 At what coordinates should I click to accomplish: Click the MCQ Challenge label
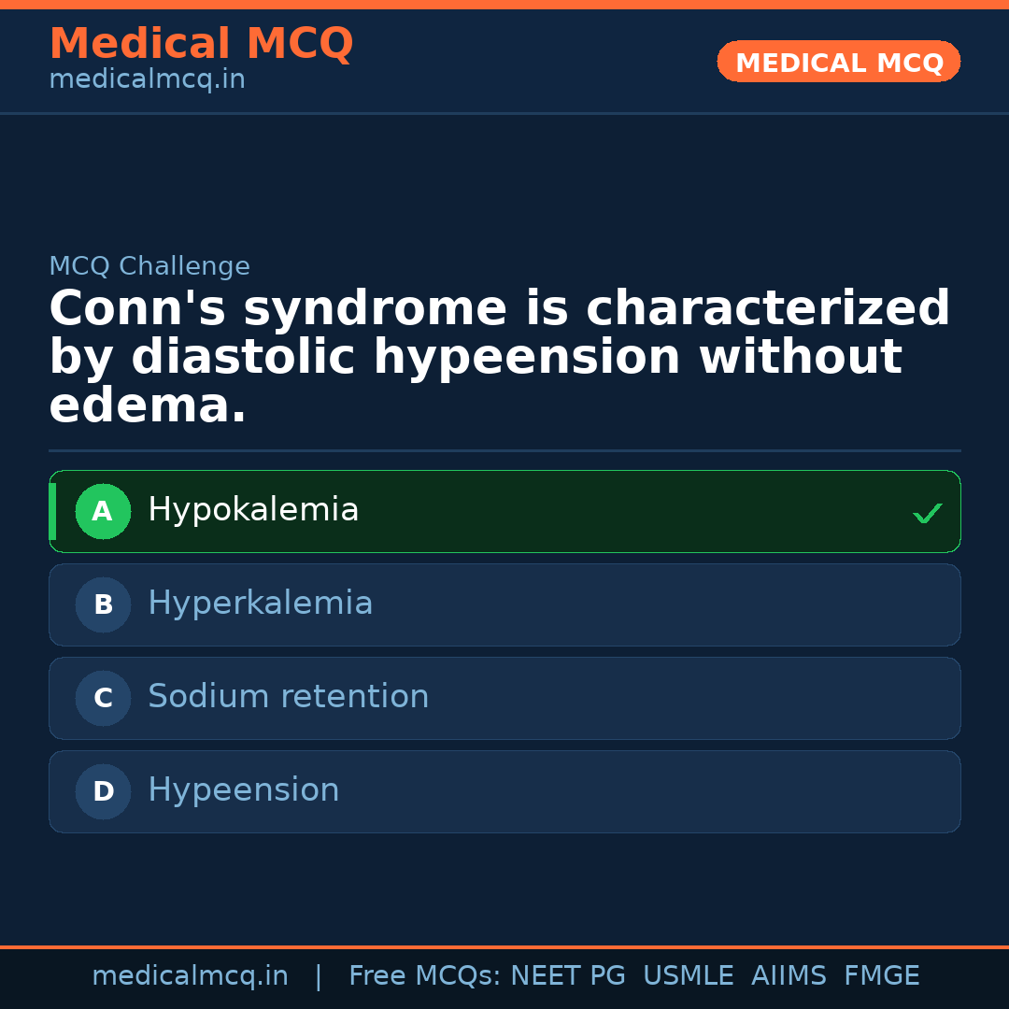coord(149,266)
